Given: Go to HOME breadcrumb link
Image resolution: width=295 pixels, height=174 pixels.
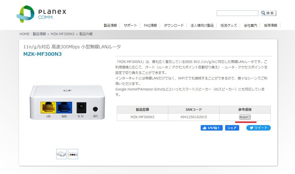Looking at the screenshot, I should 24,34.
